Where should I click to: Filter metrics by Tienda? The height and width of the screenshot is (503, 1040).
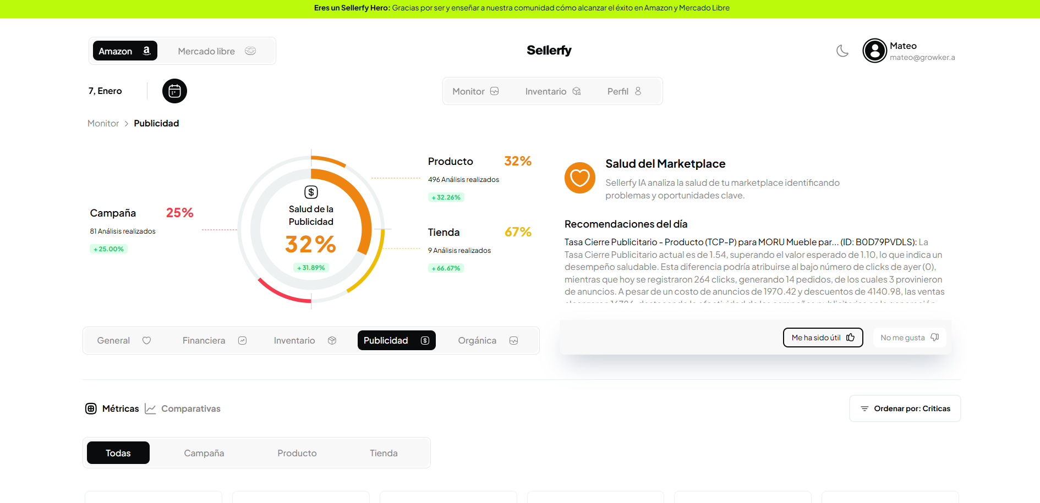[x=384, y=453]
